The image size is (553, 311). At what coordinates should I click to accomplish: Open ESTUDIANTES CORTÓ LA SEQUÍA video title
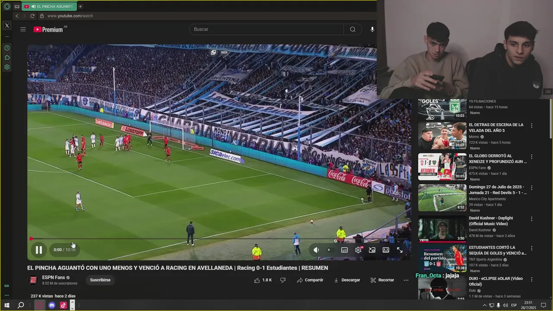point(498,250)
